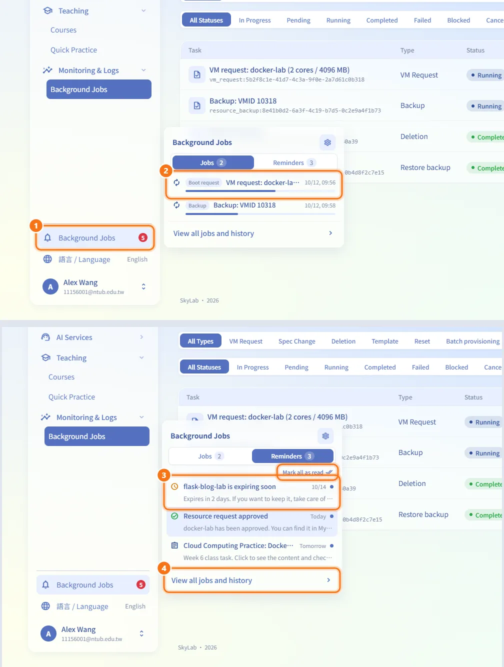The width and height of the screenshot is (504, 667).
Task: Select the Deletion type filter tab
Action: coord(343,341)
